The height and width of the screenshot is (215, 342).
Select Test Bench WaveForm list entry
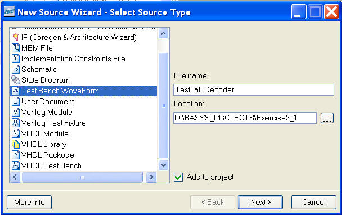pyautogui.click(x=84, y=91)
